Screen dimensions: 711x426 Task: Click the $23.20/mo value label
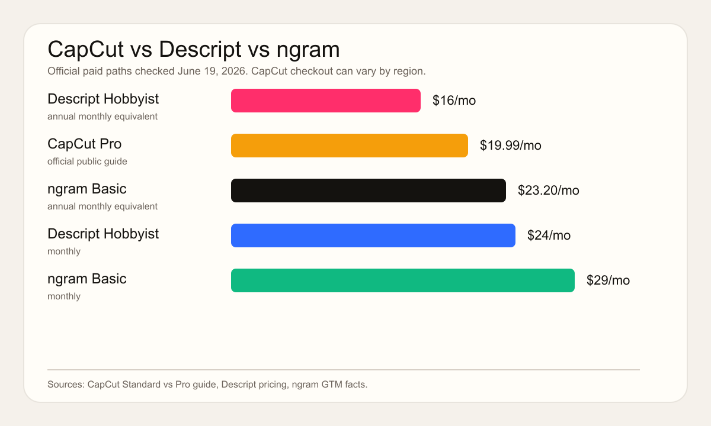(549, 191)
